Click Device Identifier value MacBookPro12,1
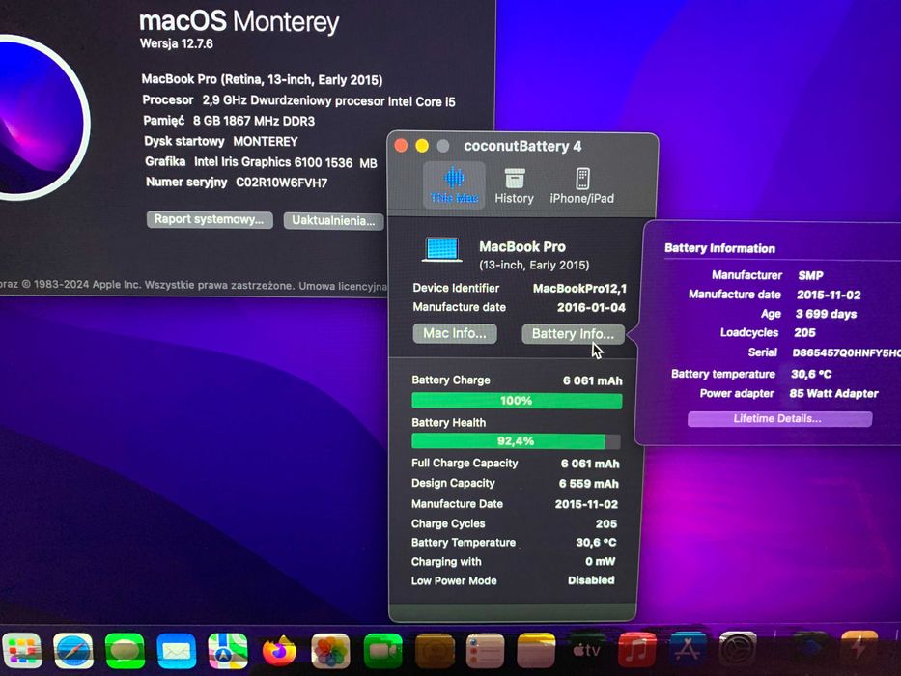 [x=579, y=289]
